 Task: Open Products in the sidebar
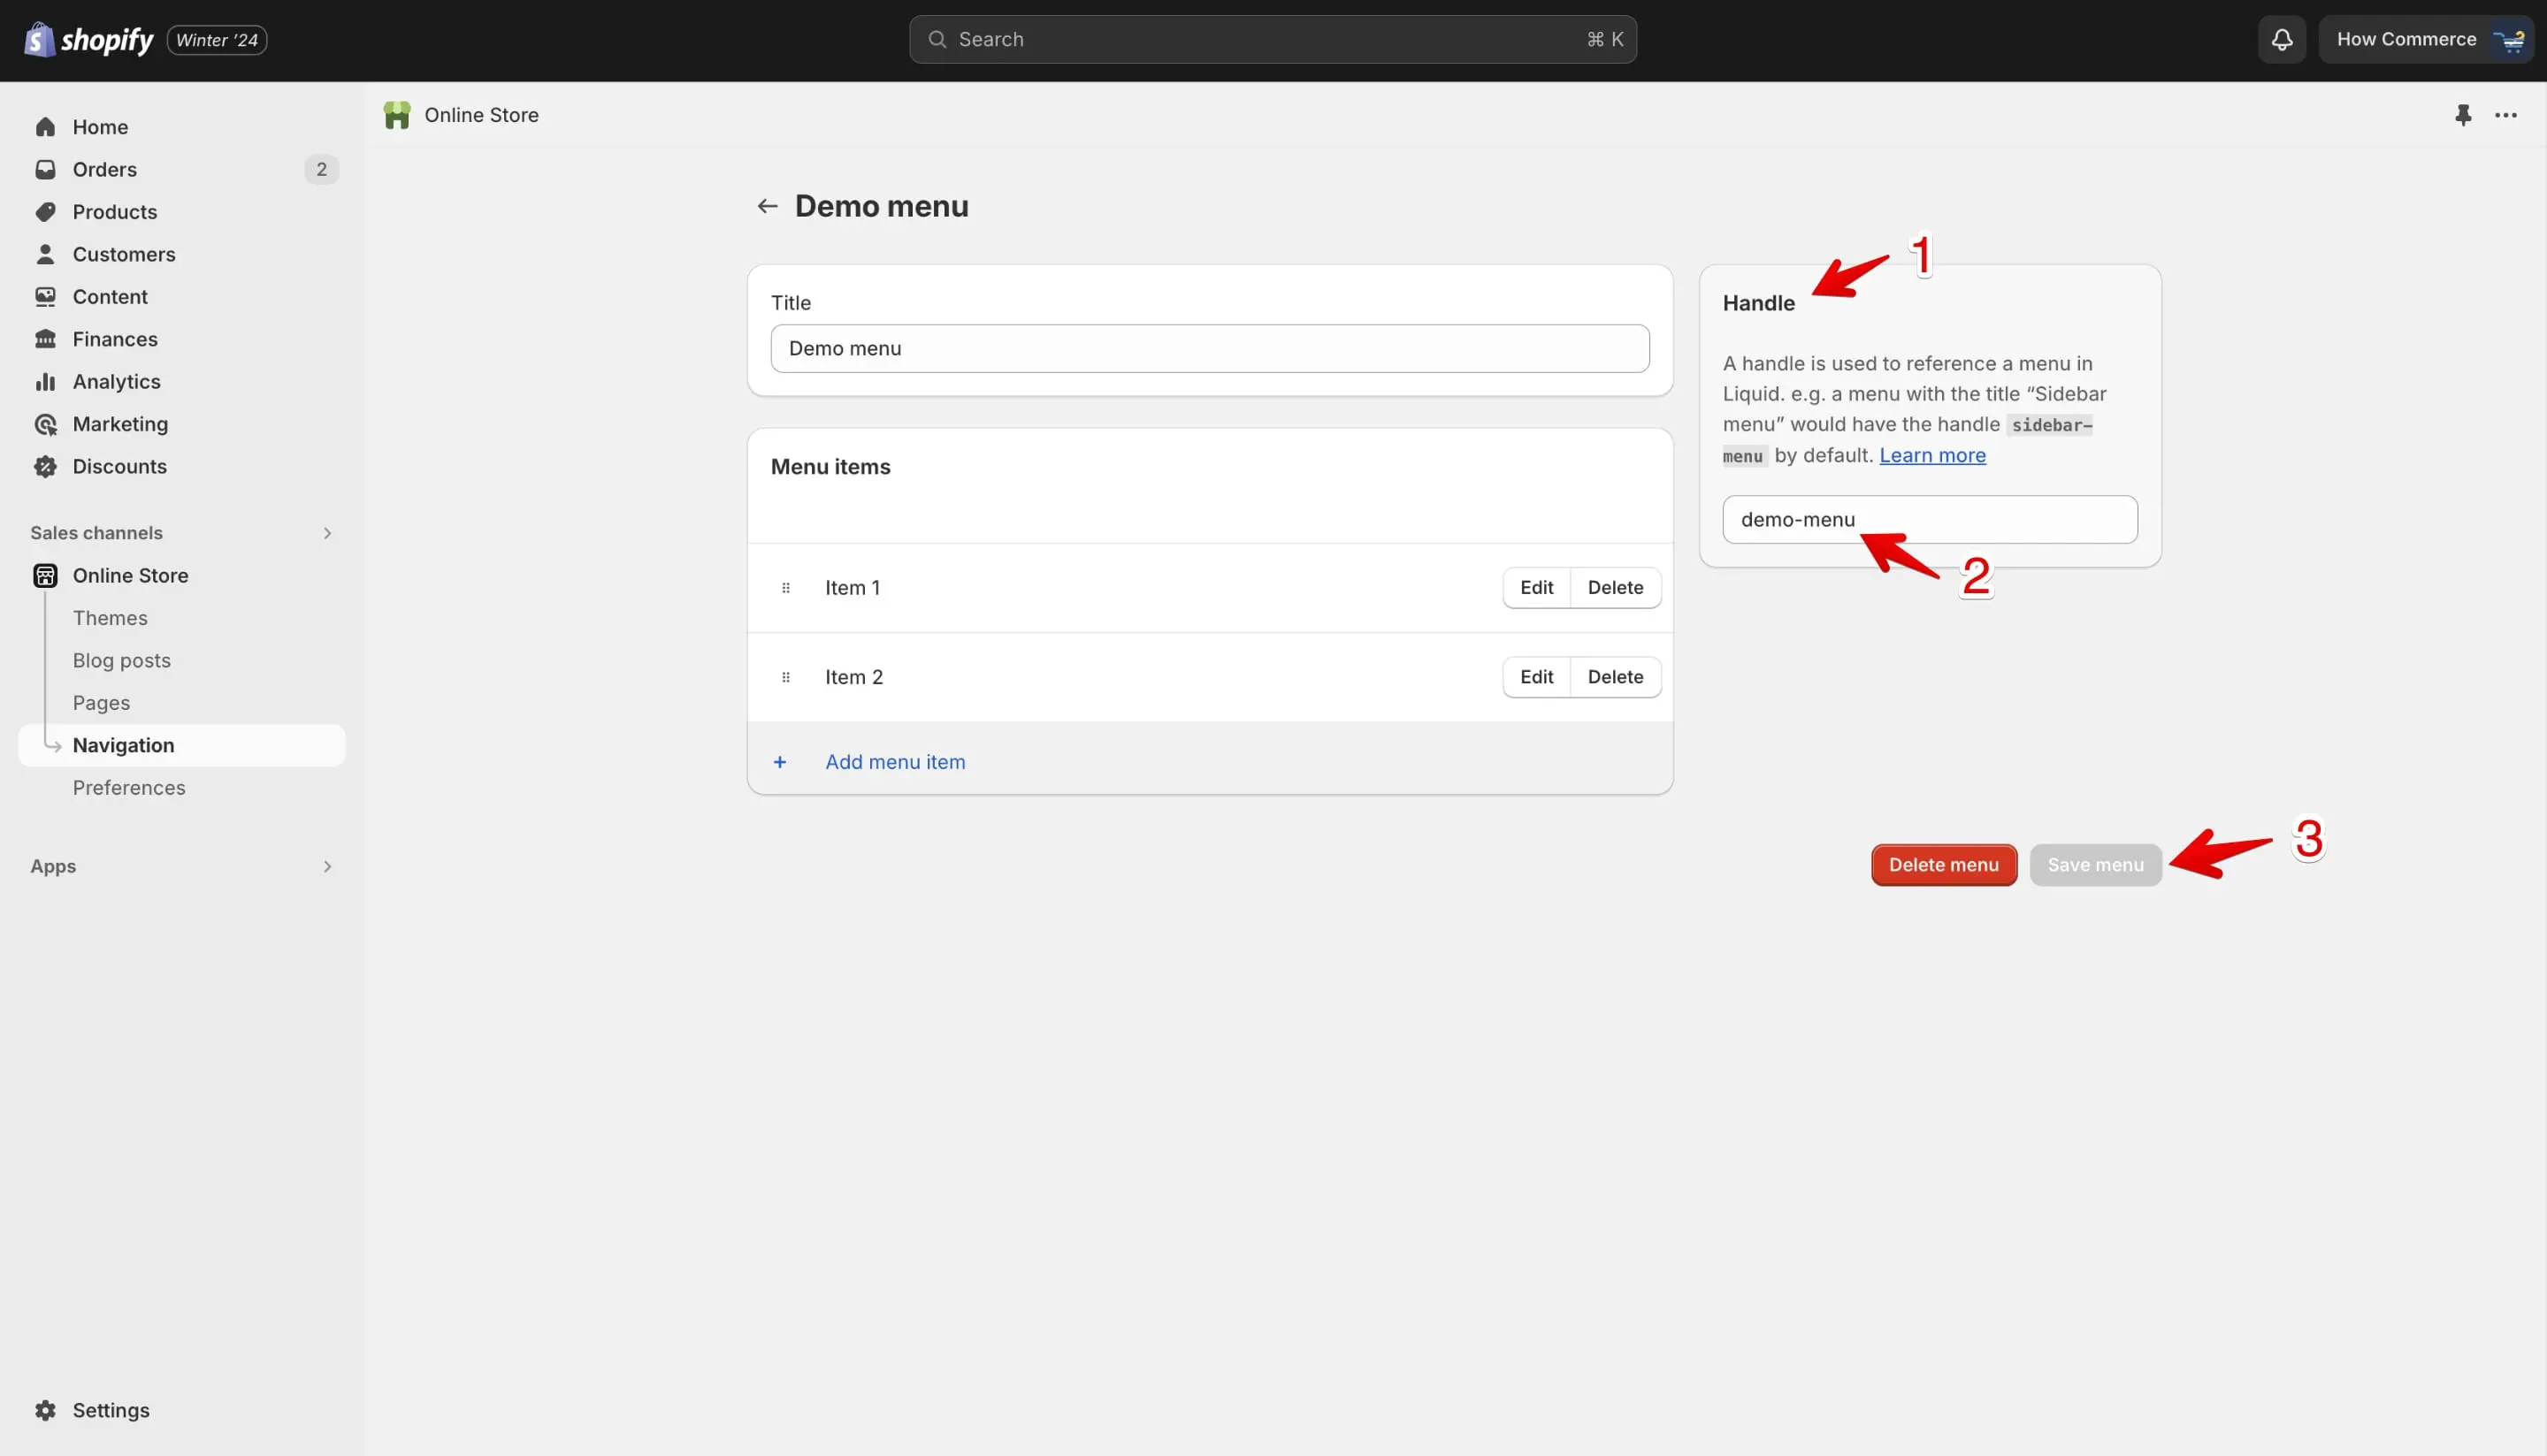(182, 212)
